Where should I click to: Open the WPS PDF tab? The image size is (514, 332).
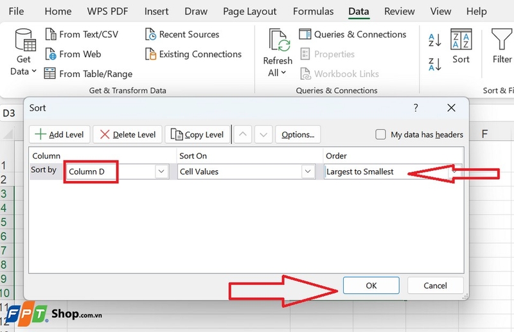pyautogui.click(x=107, y=12)
